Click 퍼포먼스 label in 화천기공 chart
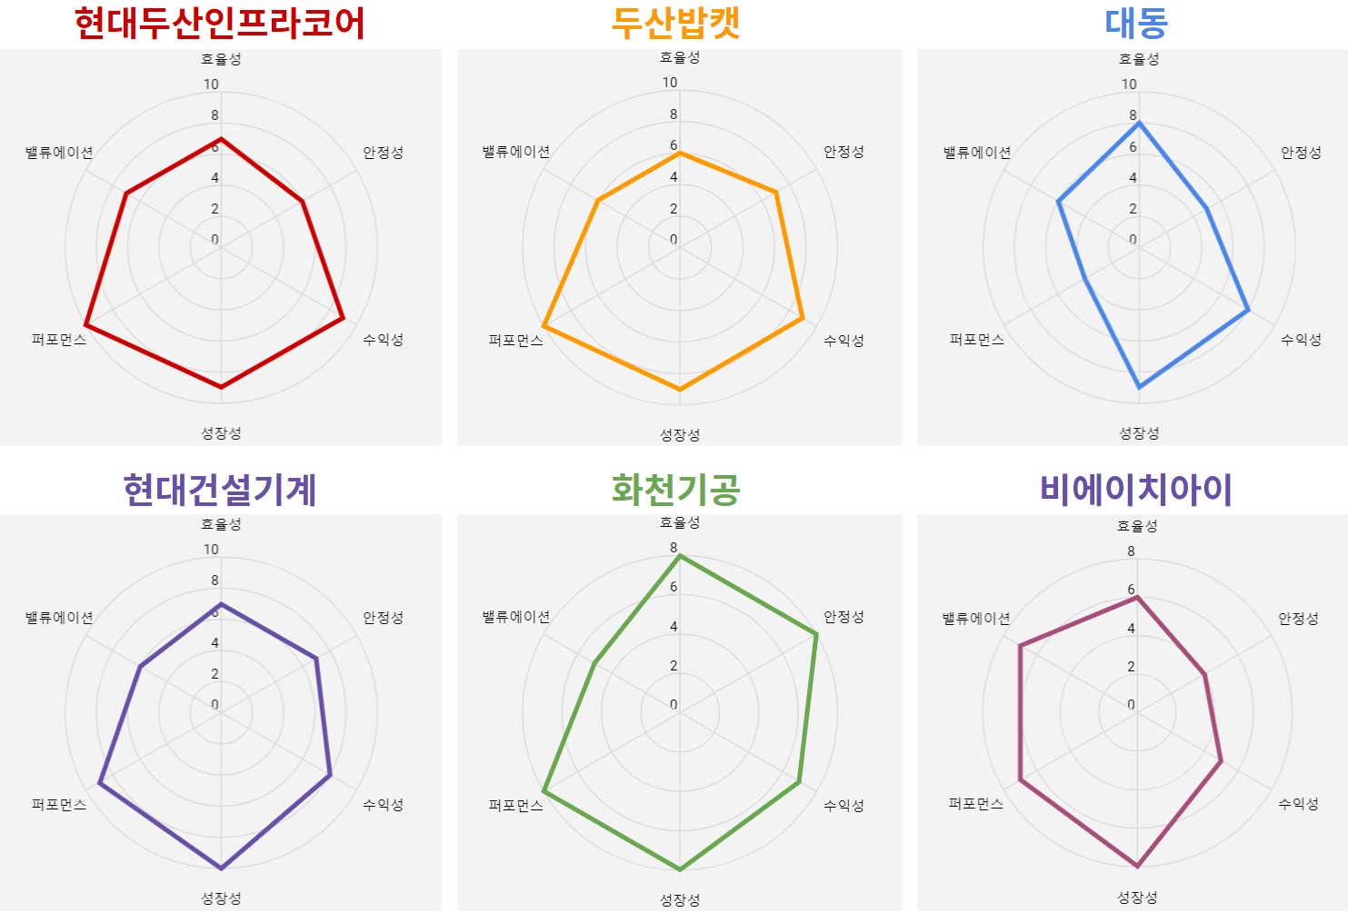This screenshot has width=1348, height=913. point(515,805)
